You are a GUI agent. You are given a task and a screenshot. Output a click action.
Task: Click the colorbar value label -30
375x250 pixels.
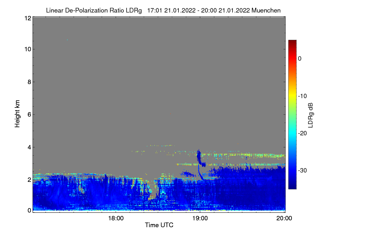click(x=302, y=170)
